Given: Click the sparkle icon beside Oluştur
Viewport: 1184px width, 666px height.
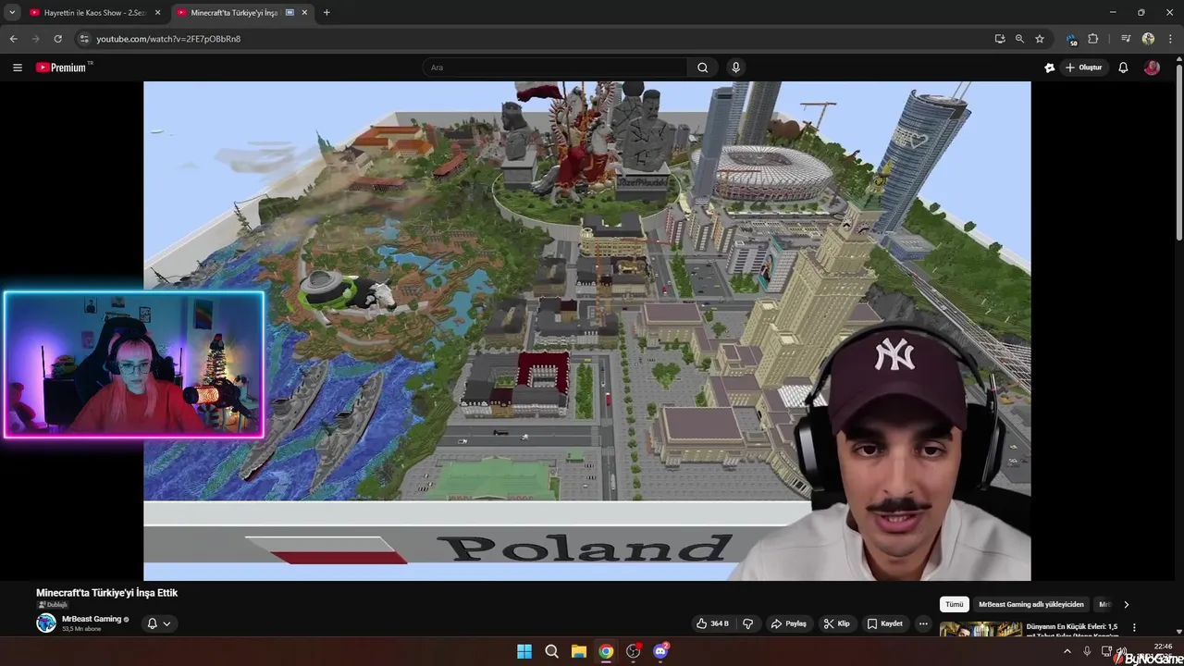Looking at the screenshot, I should [x=1049, y=68].
